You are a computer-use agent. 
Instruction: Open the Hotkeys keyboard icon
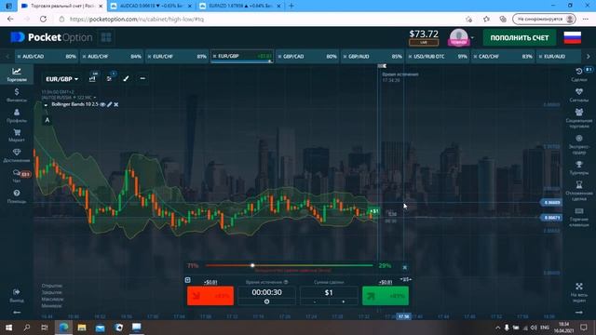coord(579,217)
